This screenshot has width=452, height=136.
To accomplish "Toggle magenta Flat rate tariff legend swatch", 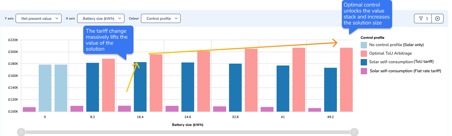I will pyautogui.click(x=364, y=71).
